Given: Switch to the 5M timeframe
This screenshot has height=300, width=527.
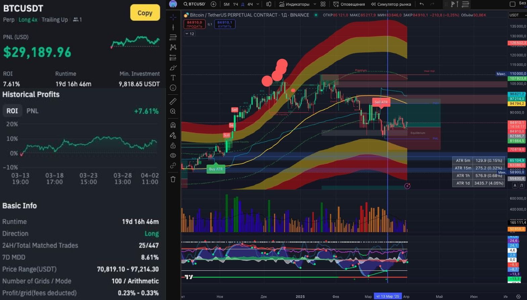Looking at the screenshot, I should tap(227, 4).
